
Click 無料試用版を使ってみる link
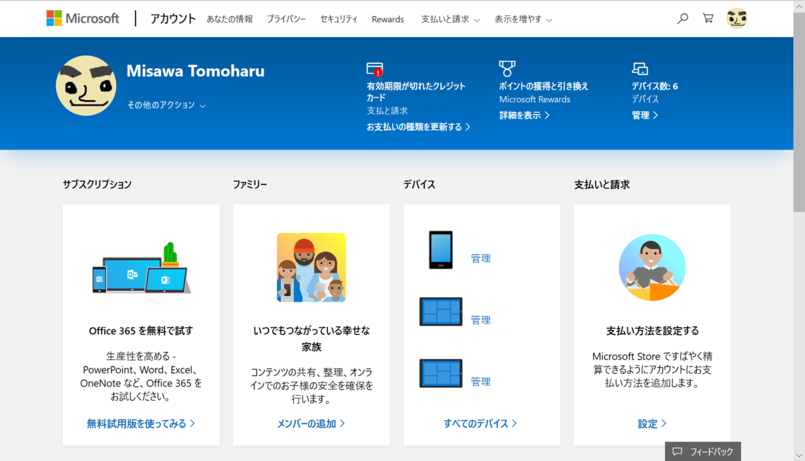141,423
